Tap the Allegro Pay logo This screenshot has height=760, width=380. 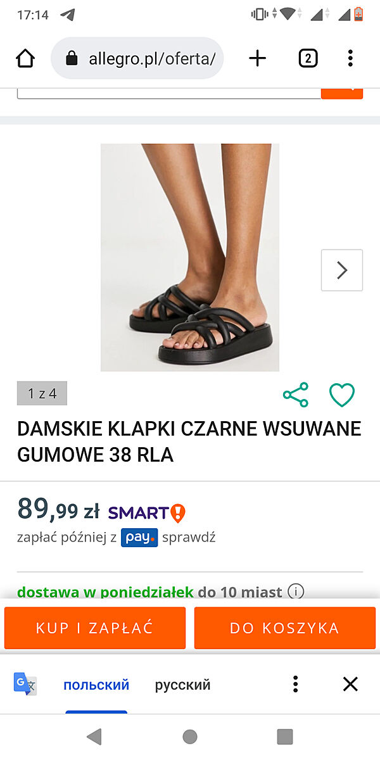tap(139, 538)
